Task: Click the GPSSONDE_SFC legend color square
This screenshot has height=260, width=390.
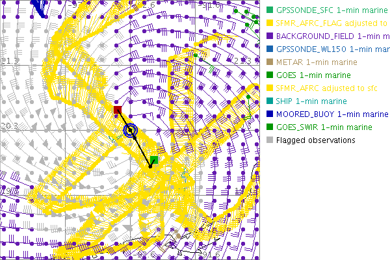Action: 270,10
